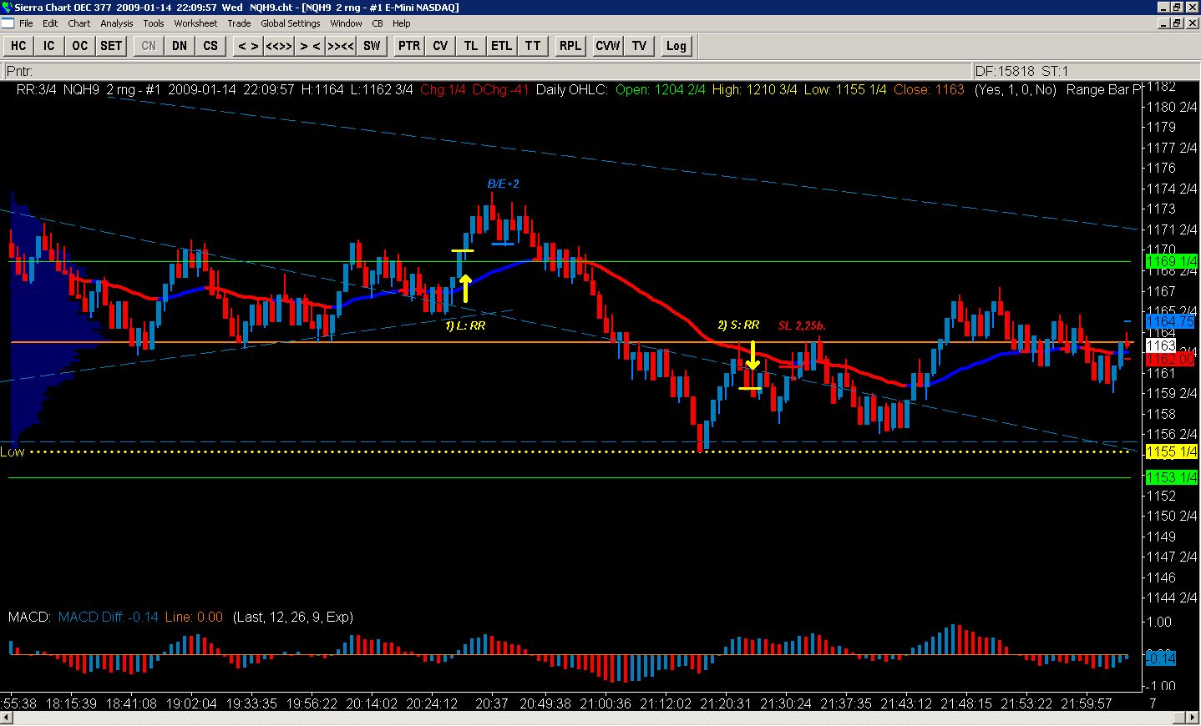Open the File menu
1201x726 pixels.
pyautogui.click(x=26, y=23)
